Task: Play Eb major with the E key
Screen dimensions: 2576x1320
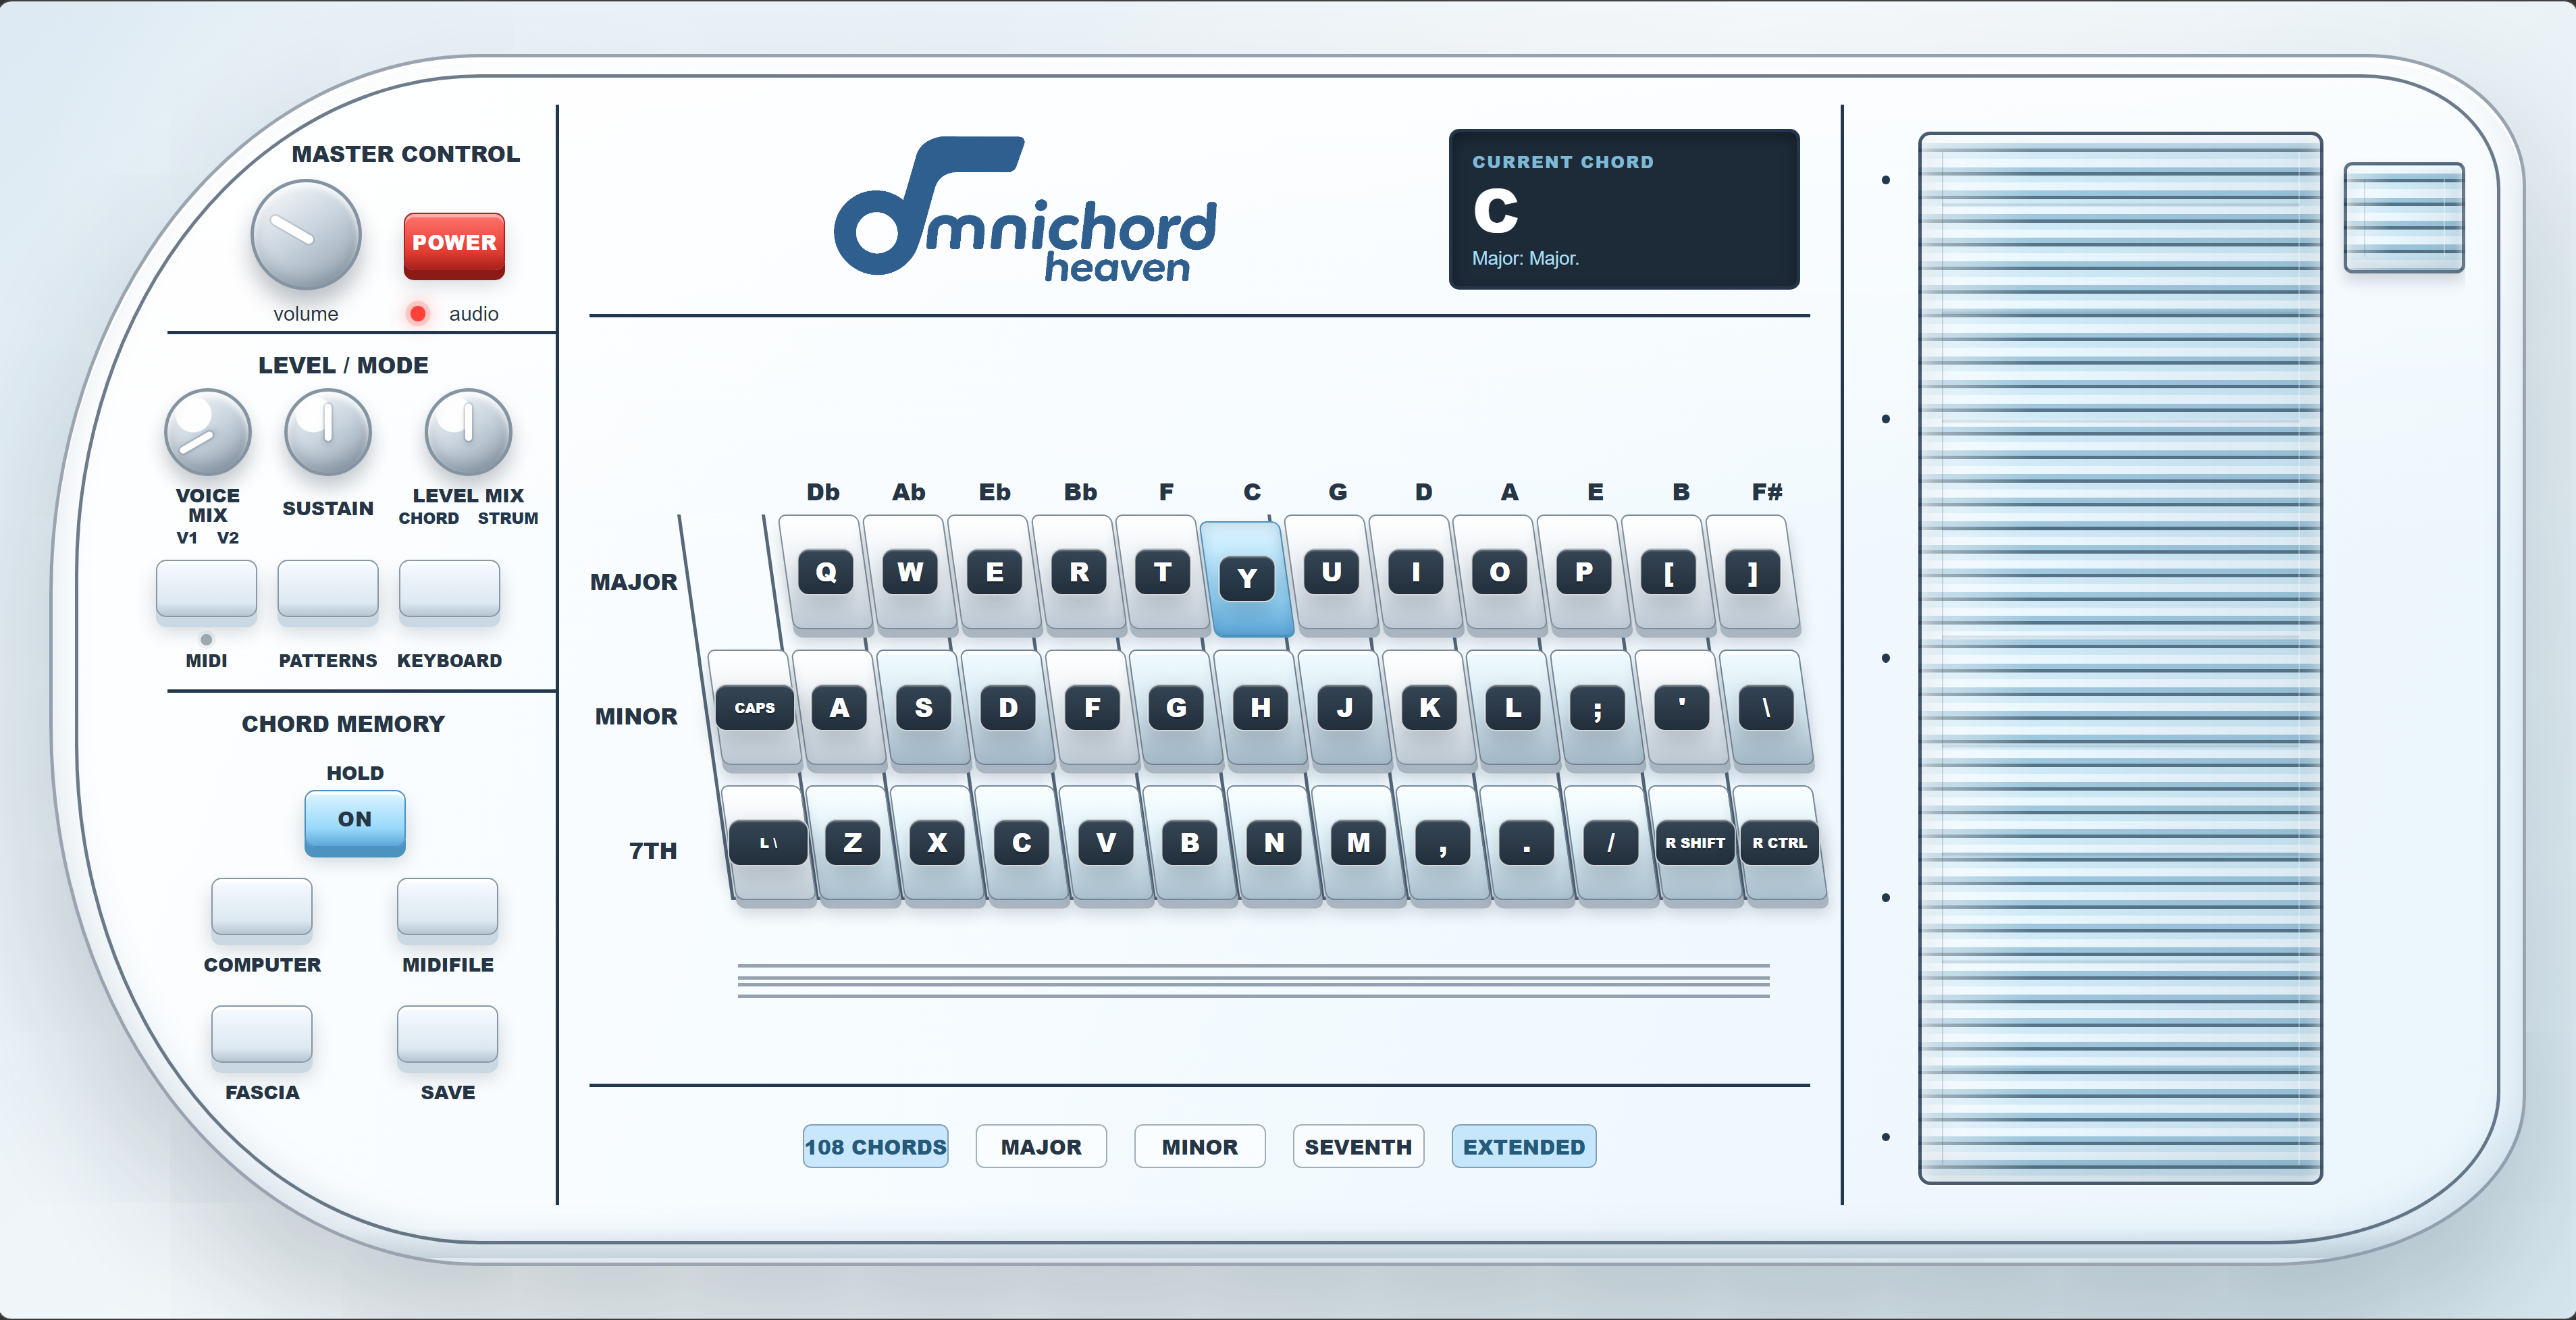Action: (994, 574)
